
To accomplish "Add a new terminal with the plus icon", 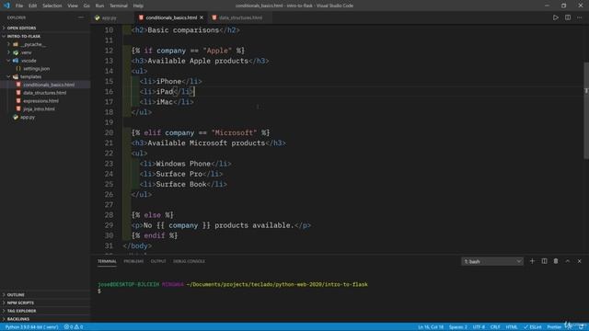I will coord(532,261).
